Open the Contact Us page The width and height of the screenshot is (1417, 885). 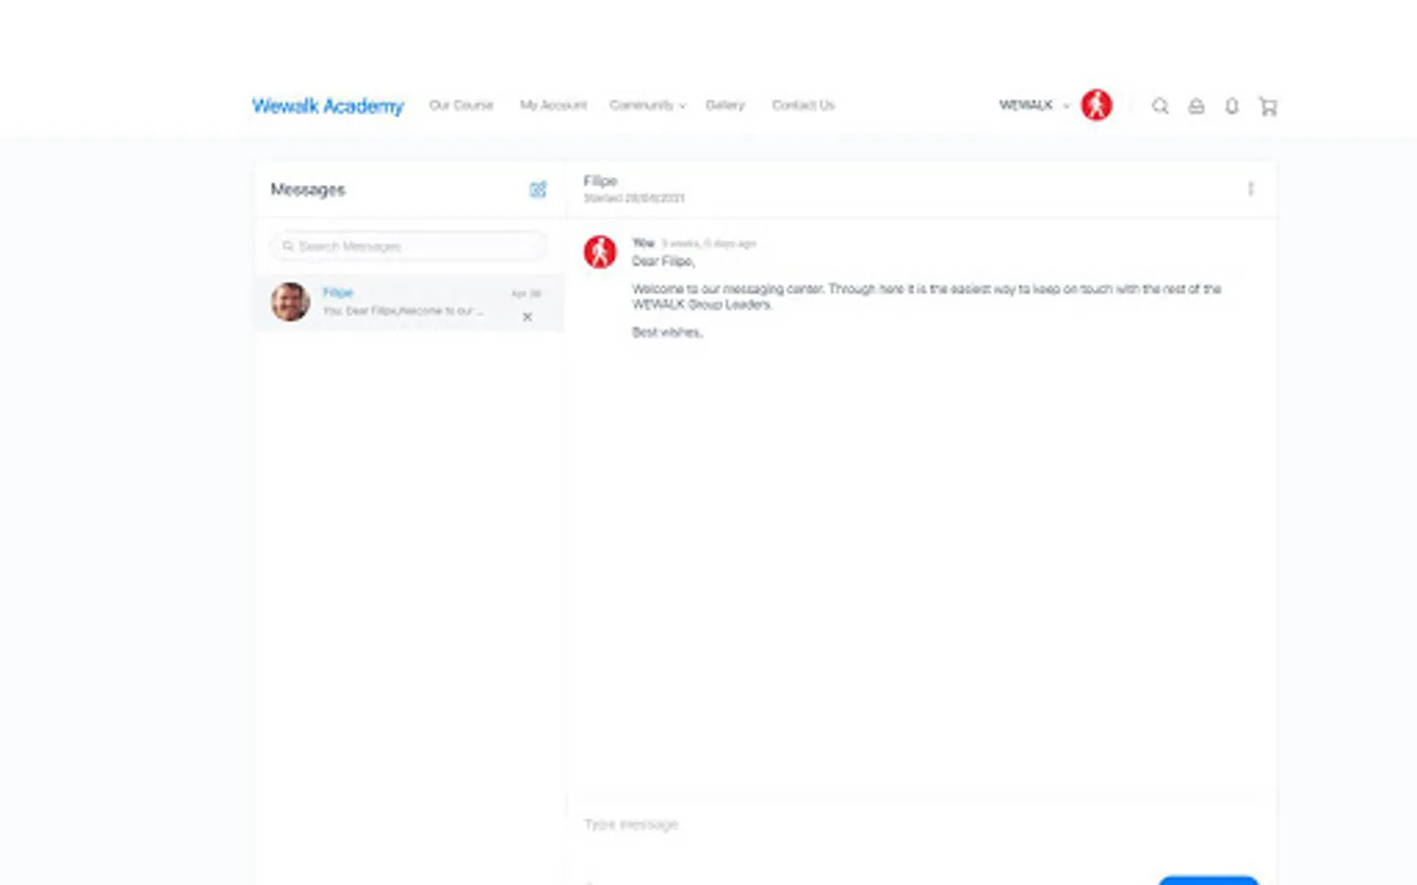(803, 105)
